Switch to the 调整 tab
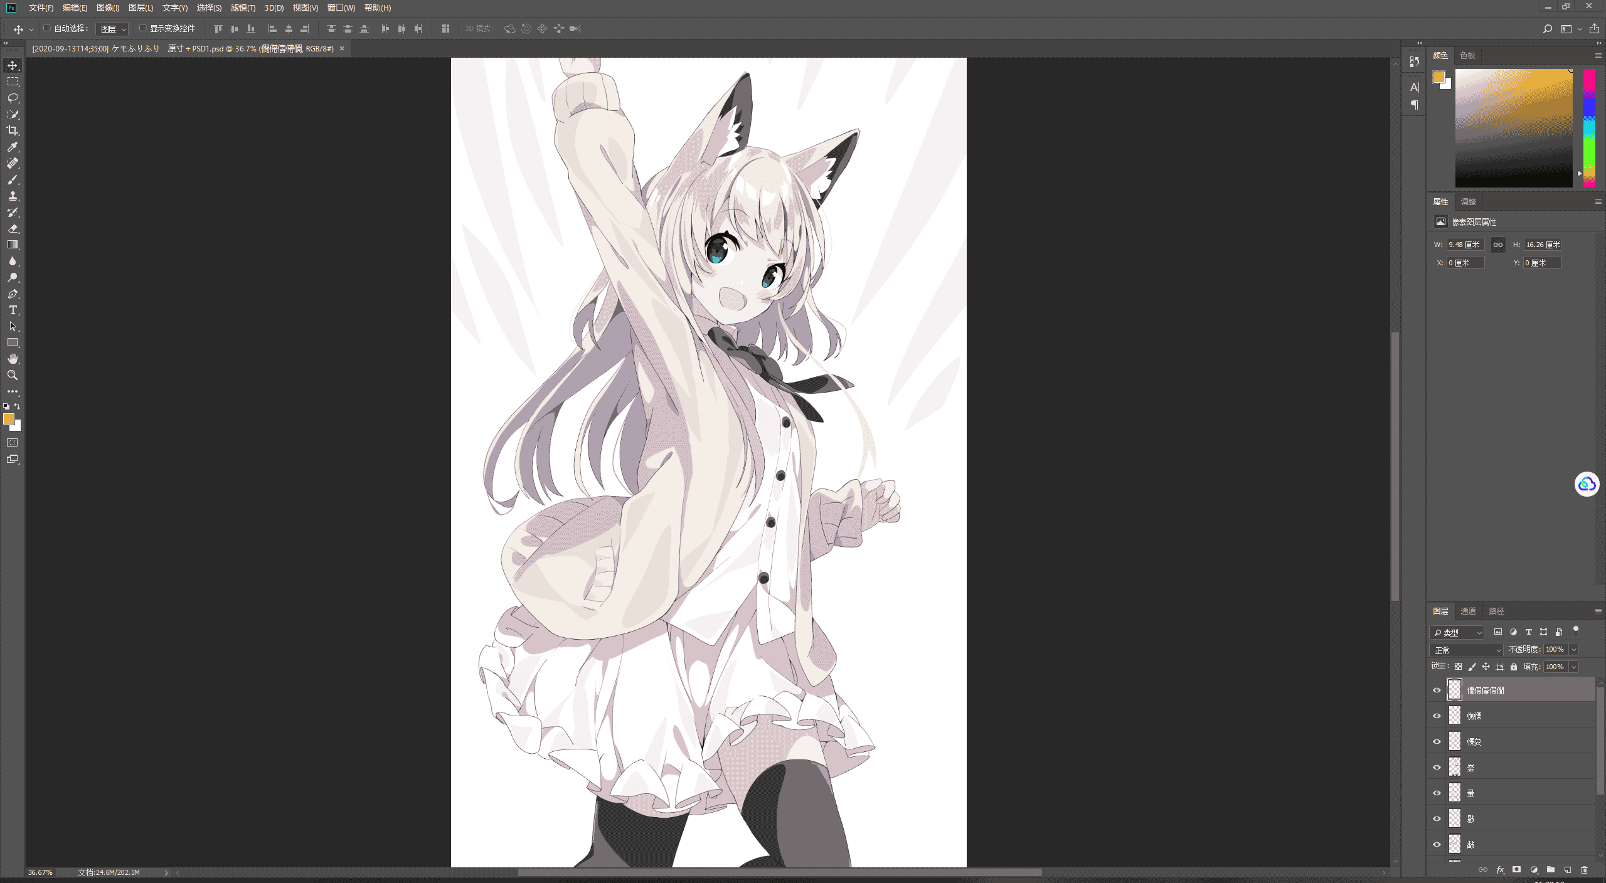The image size is (1606, 883). (1468, 201)
